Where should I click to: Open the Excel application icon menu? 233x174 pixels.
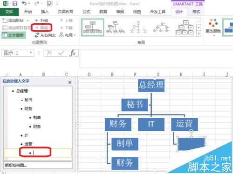click(6, 3)
